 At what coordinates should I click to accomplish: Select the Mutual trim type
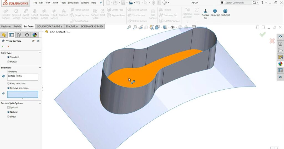(x=8, y=62)
